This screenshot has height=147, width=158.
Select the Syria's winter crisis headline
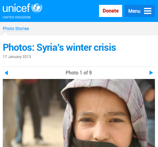pyautogui.click(x=59, y=47)
